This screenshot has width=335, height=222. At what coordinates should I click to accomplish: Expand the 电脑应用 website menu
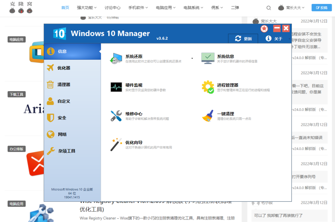(x=166, y=8)
